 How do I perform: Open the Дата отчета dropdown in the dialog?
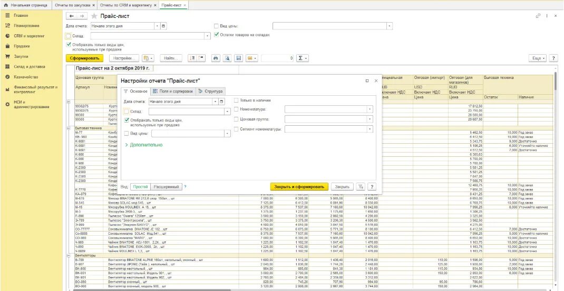tap(216, 102)
